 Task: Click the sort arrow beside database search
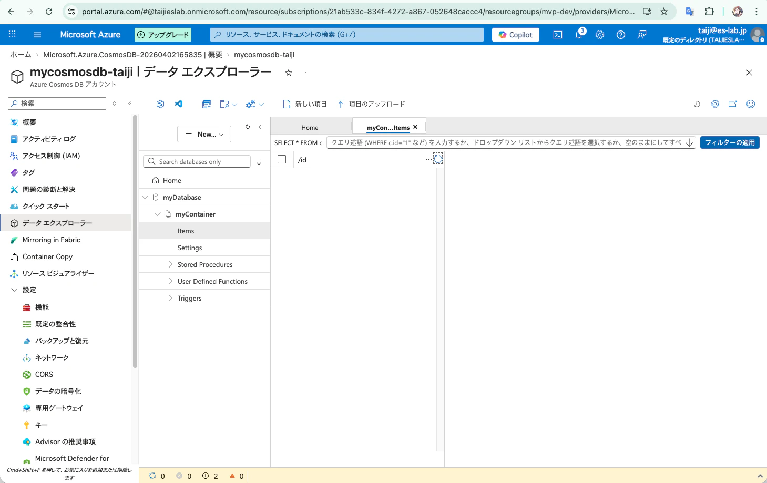259,162
